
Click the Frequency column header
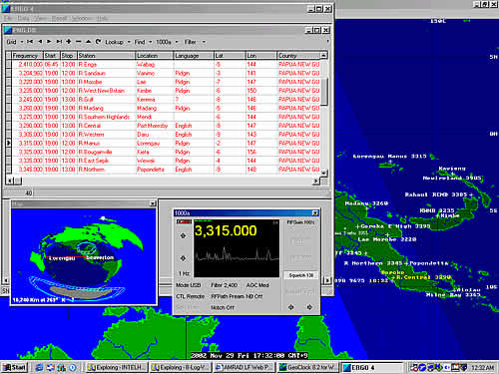28,56
